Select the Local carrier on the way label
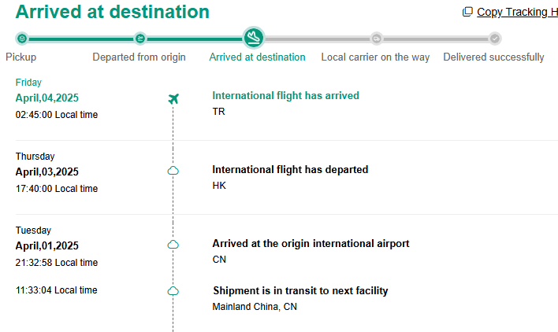558x332 pixels. [376, 57]
